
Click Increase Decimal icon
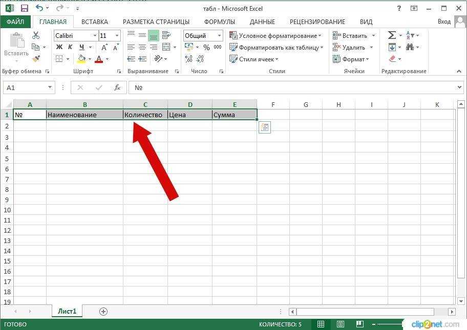coord(188,59)
